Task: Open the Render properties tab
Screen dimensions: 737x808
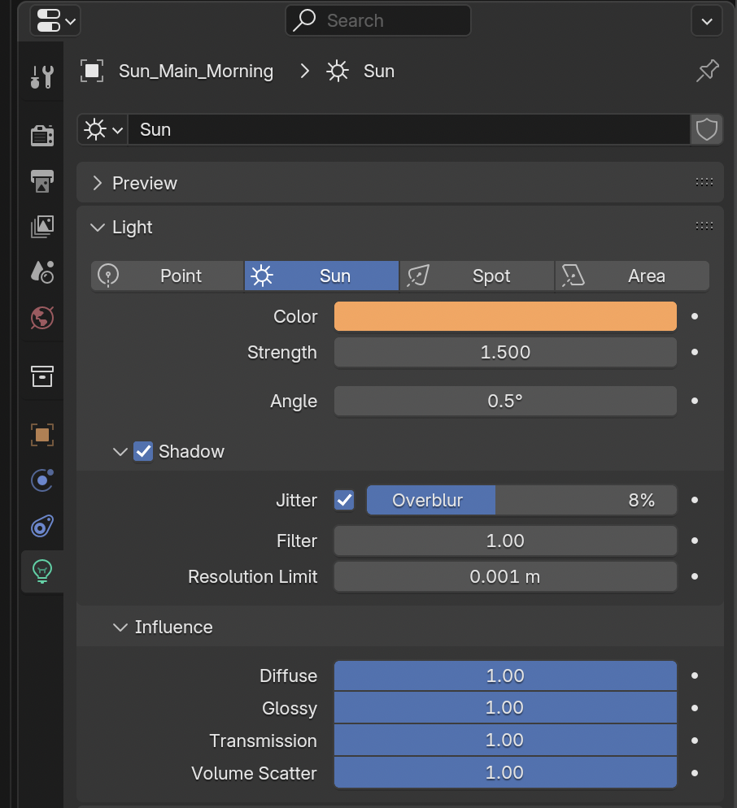Action: 42,135
